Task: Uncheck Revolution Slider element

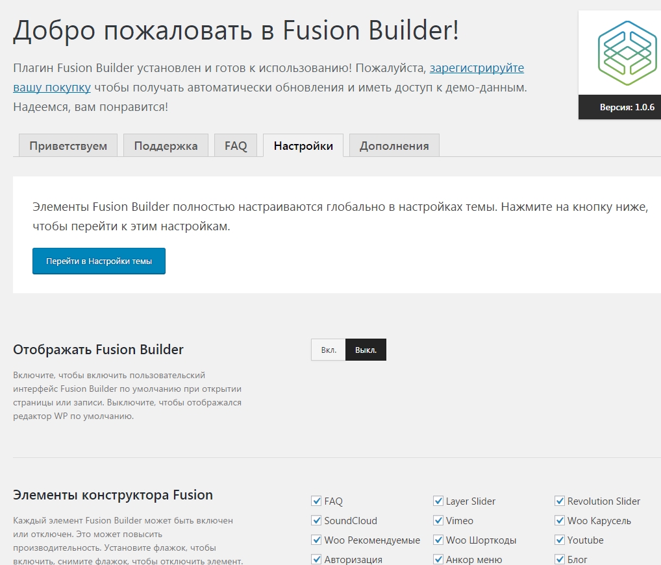Action: pyautogui.click(x=560, y=501)
